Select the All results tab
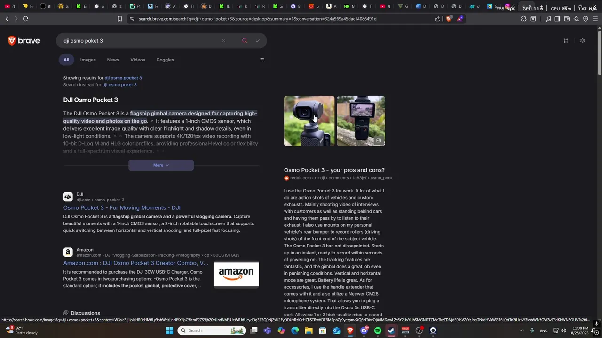602x338 pixels. click(66, 60)
